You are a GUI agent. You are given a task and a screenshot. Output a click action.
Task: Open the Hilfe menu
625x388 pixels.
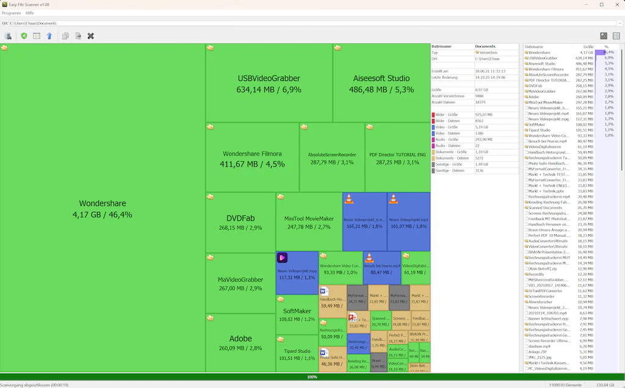29,13
